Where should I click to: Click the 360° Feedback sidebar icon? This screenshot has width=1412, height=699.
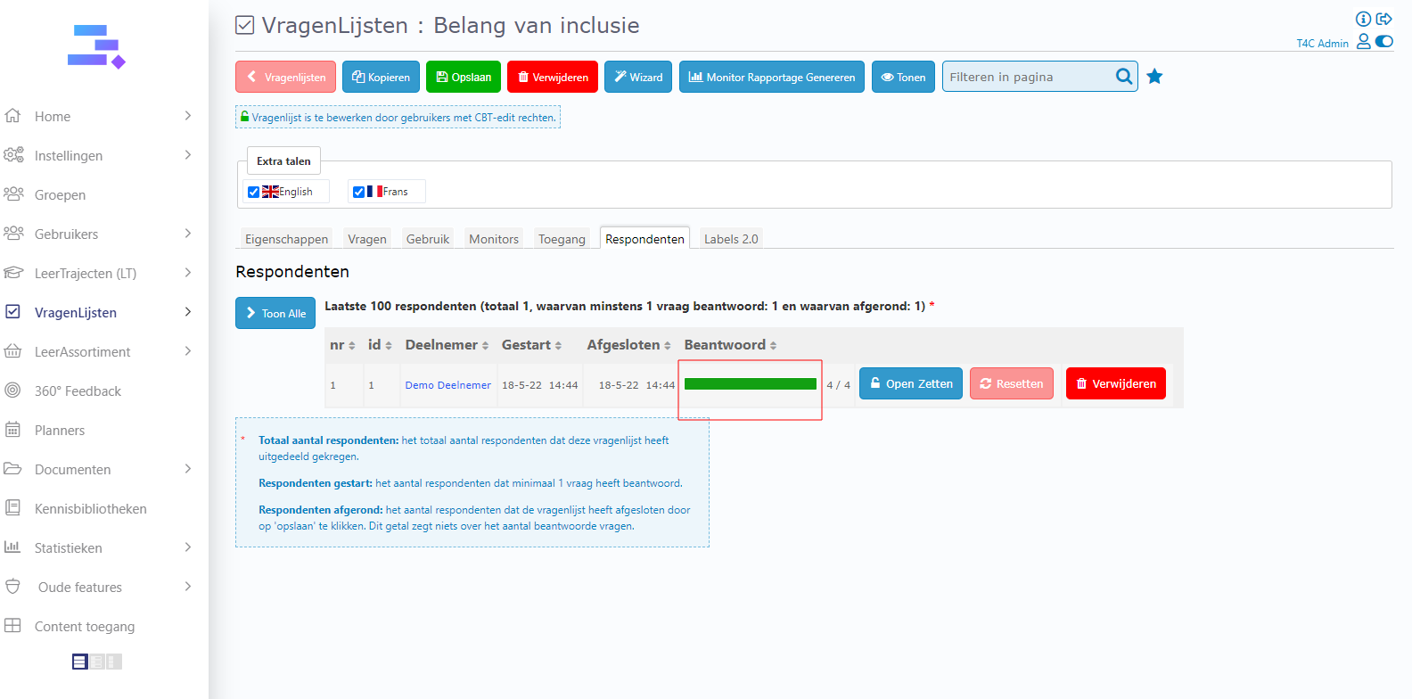click(x=12, y=391)
